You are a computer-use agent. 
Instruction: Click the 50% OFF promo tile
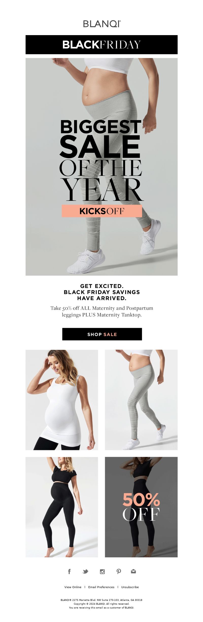coord(141,507)
